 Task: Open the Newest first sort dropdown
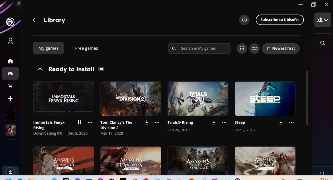(281, 48)
